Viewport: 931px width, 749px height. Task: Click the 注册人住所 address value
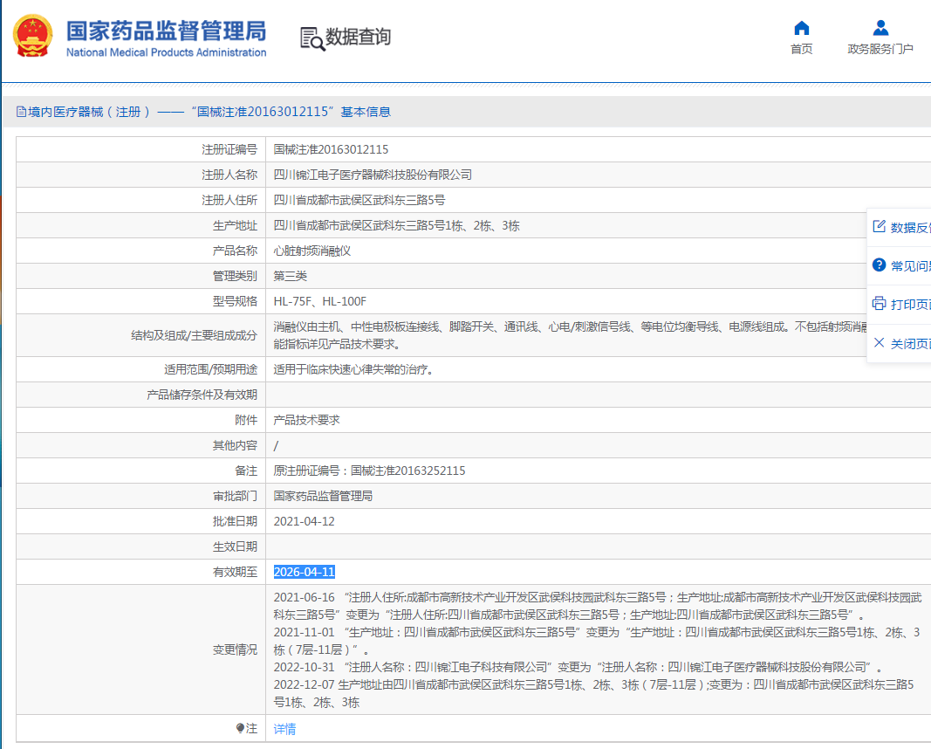(x=359, y=200)
